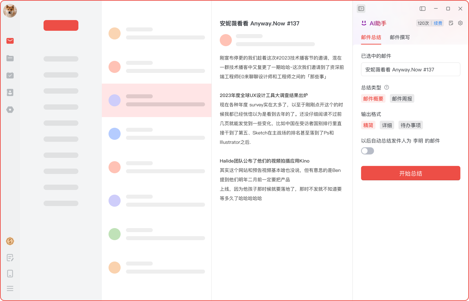Viewport: 469px width, 301px height.
Task: Open the hamburger menu at sidebar bottom
Action: click(10, 288)
